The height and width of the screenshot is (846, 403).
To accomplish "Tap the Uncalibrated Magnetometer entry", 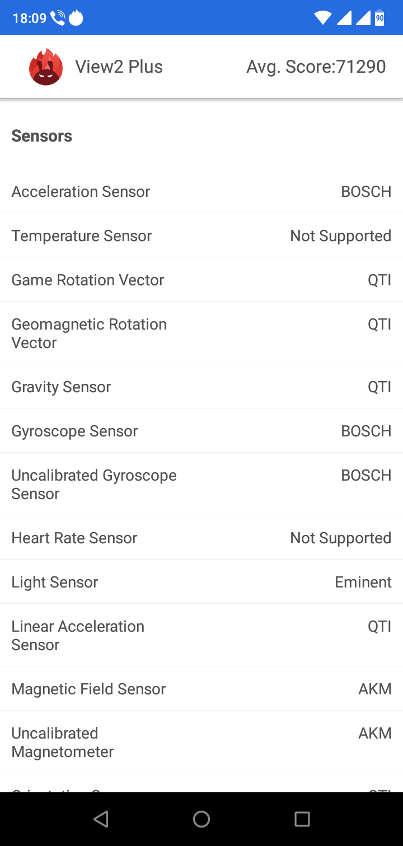I will click(201, 742).
